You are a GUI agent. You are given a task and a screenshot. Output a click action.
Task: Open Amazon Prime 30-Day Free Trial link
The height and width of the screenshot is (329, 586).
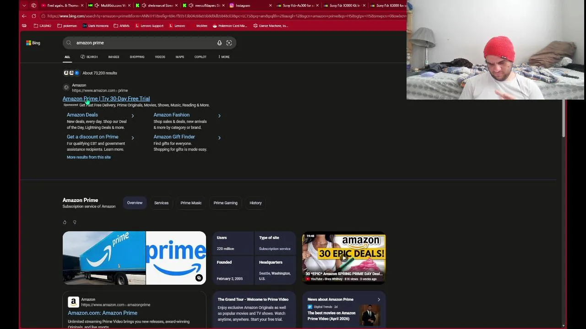(x=106, y=99)
